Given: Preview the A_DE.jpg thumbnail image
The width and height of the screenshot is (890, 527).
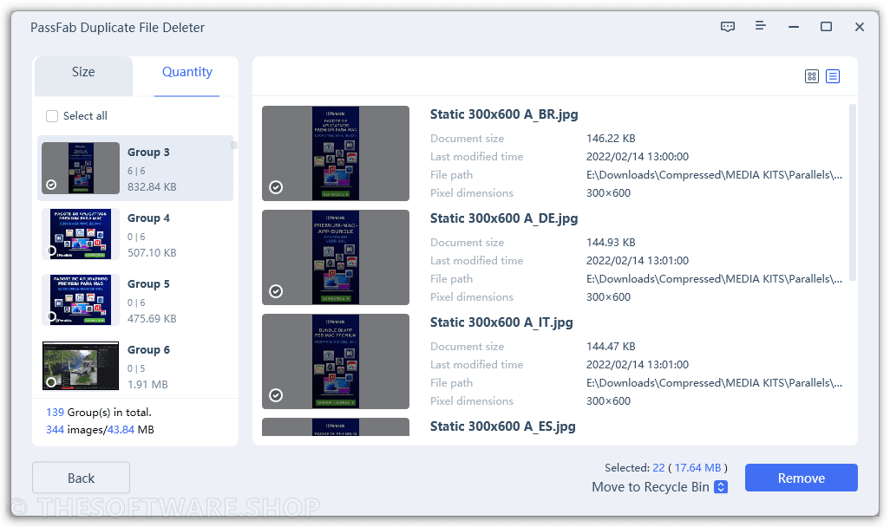Looking at the screenshot, I should [x=336, y=257].
